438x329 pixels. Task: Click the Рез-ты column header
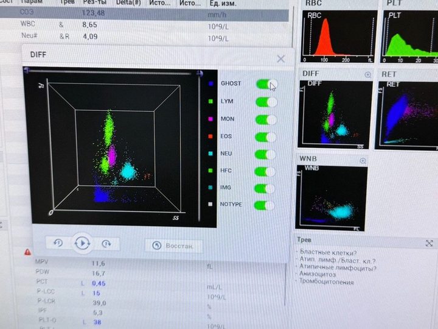point(94,2)
